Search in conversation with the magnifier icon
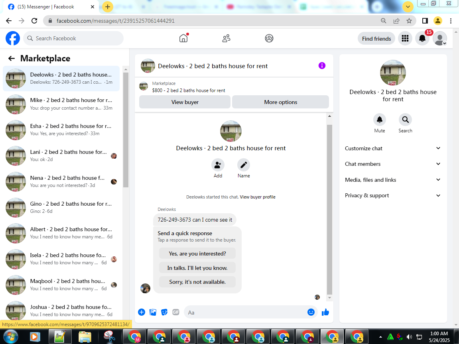Screen dimensions: 459x344 click(x=405, y=120)
